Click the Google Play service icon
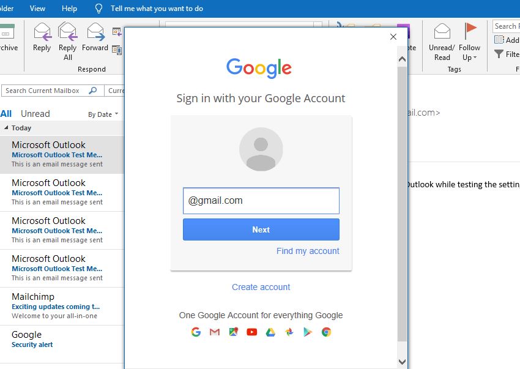The image size is (520, 369). (308, 332)
